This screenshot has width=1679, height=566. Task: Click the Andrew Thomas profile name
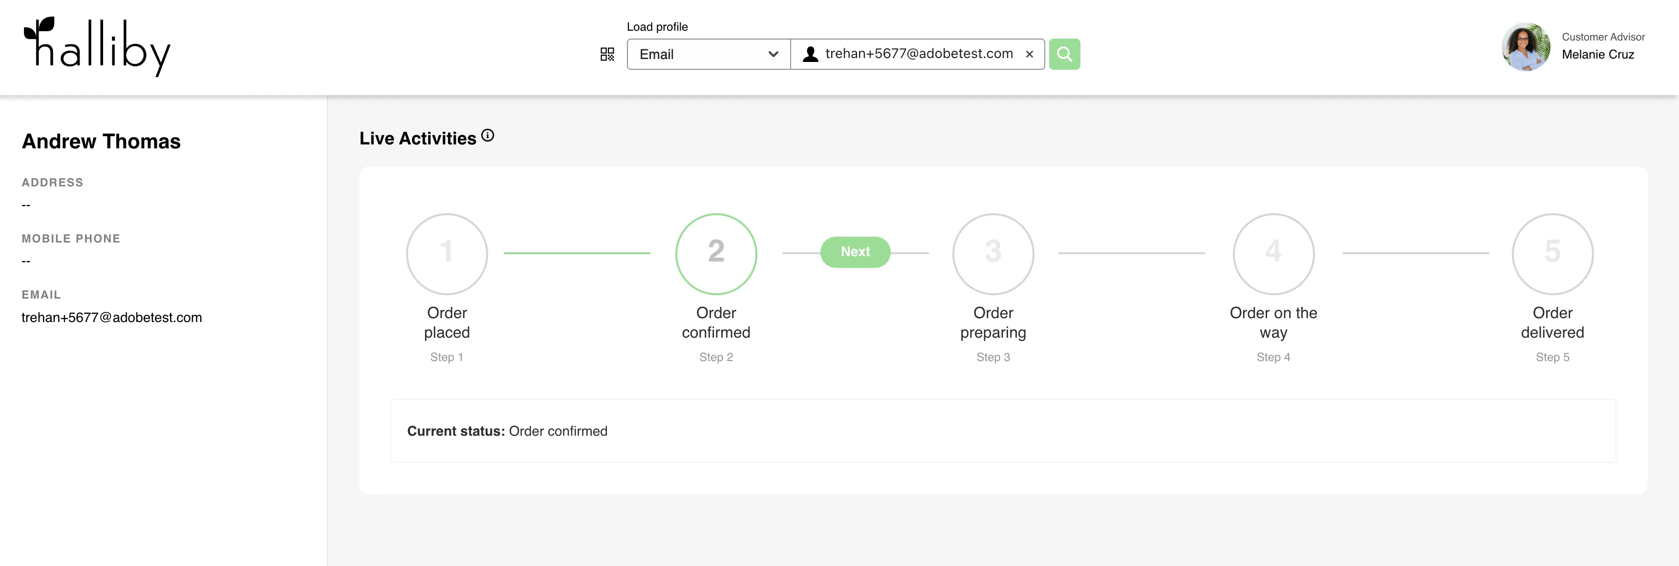click(x=101, y=141)
